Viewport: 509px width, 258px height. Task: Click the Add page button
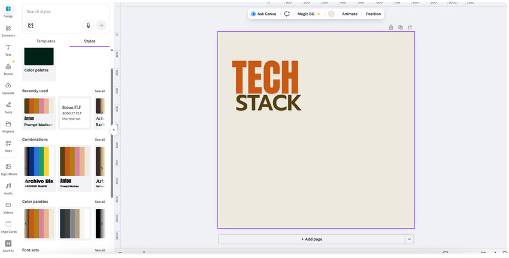coord(311,239)
